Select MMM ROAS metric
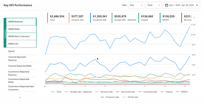The width and height of the screenshot is (204, 108). (x=21, y=29)
